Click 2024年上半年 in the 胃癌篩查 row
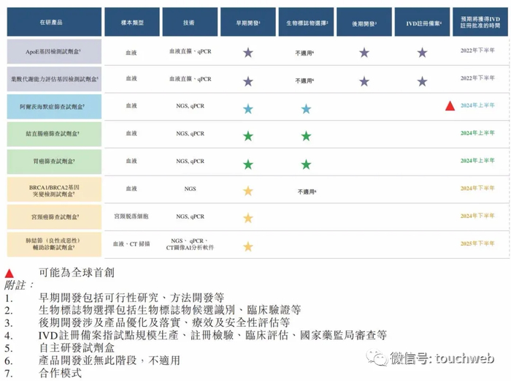 [x=477, y=160]
